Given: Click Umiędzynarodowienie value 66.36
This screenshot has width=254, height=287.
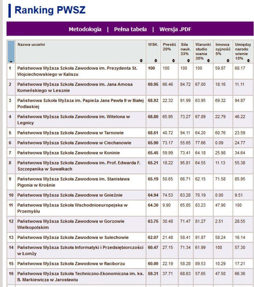Looking at the screenshot, I should click(240, 274).
